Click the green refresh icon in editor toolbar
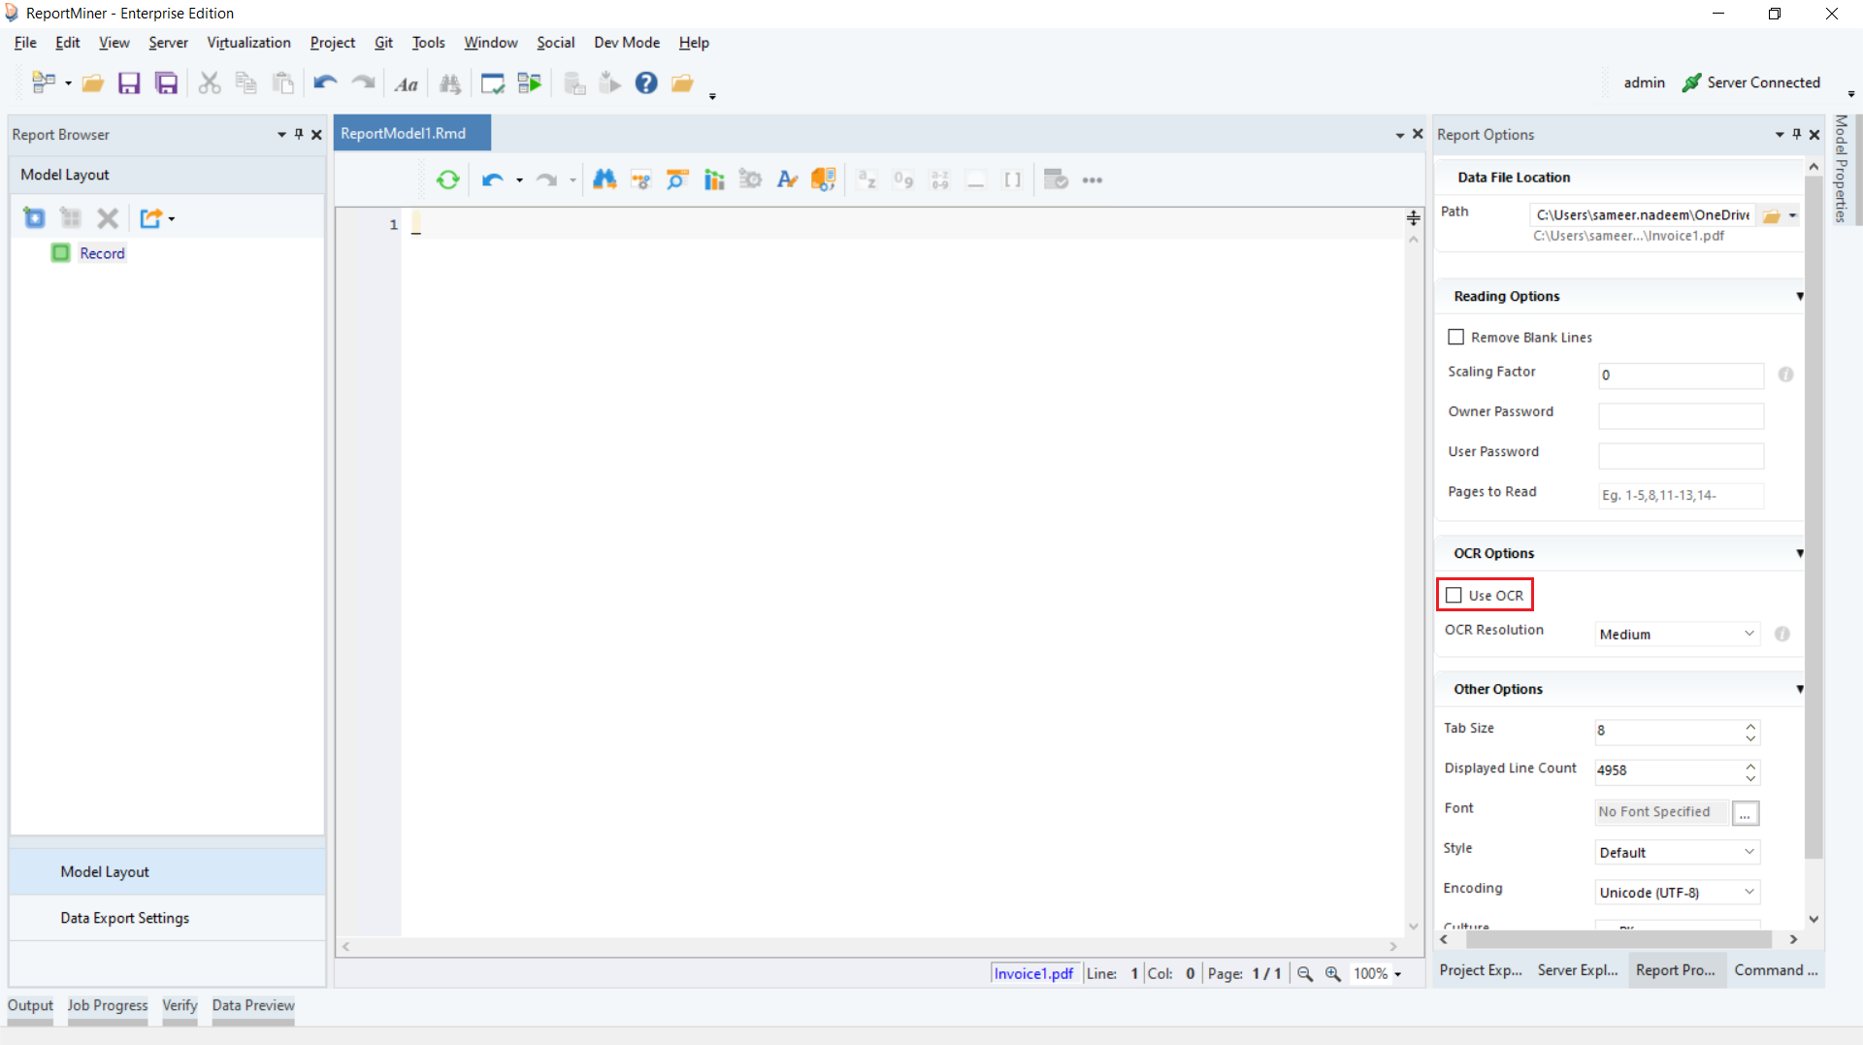This screenshot has height=1045, width=1863. click(447, 180)
